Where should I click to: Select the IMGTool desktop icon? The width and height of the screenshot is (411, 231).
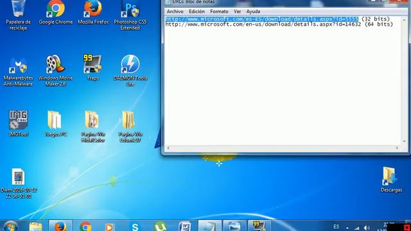18,123
